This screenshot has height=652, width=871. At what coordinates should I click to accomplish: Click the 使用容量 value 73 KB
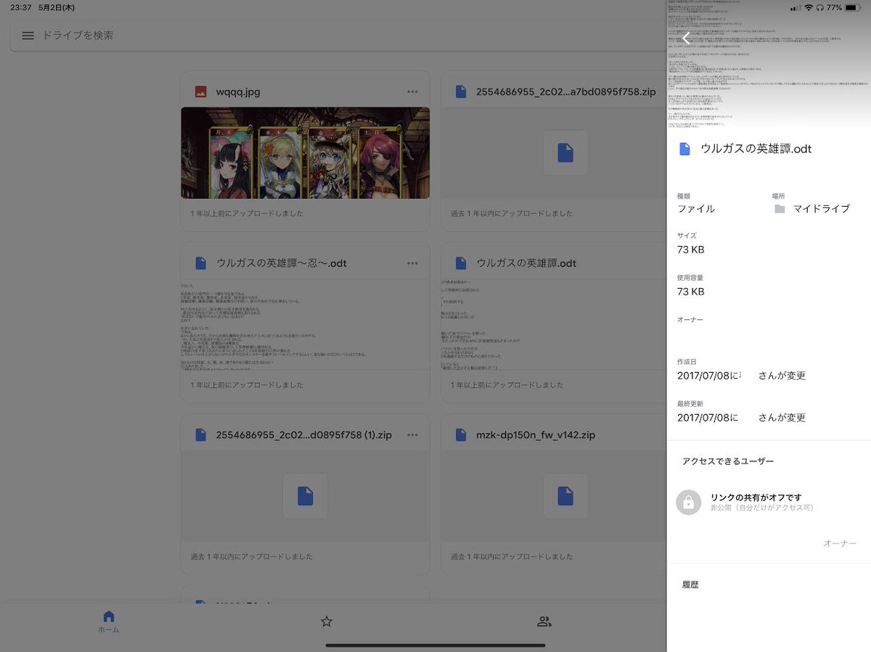click(x=690, y=292)
